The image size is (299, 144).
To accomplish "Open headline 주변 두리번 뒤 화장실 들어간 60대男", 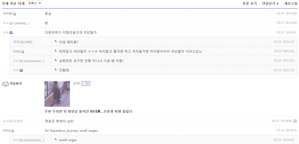I will click(x=88, y=111).
